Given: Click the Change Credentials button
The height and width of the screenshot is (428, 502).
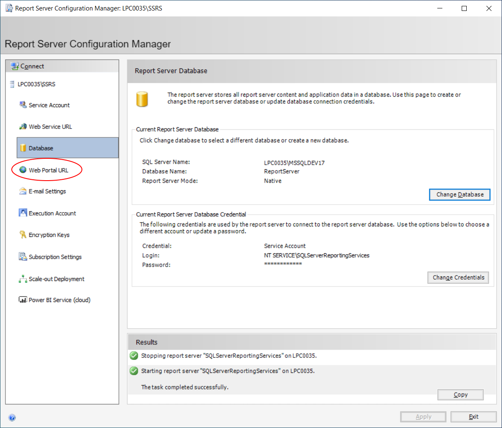Looking at the screenshot, I should [458, 278].
